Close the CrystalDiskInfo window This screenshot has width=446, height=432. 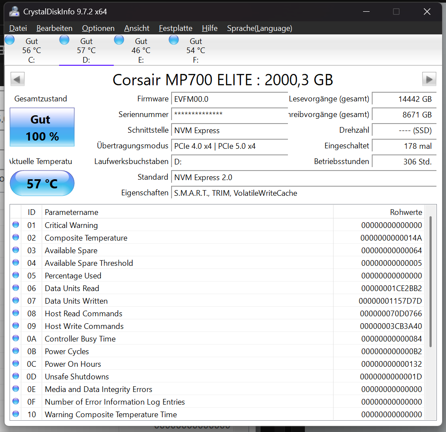(x=427, y=11)
